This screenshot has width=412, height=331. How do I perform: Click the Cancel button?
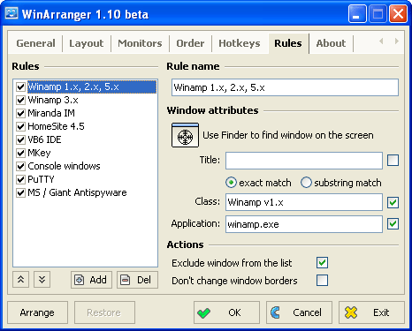pyautogui.click(x=299, y=312)
